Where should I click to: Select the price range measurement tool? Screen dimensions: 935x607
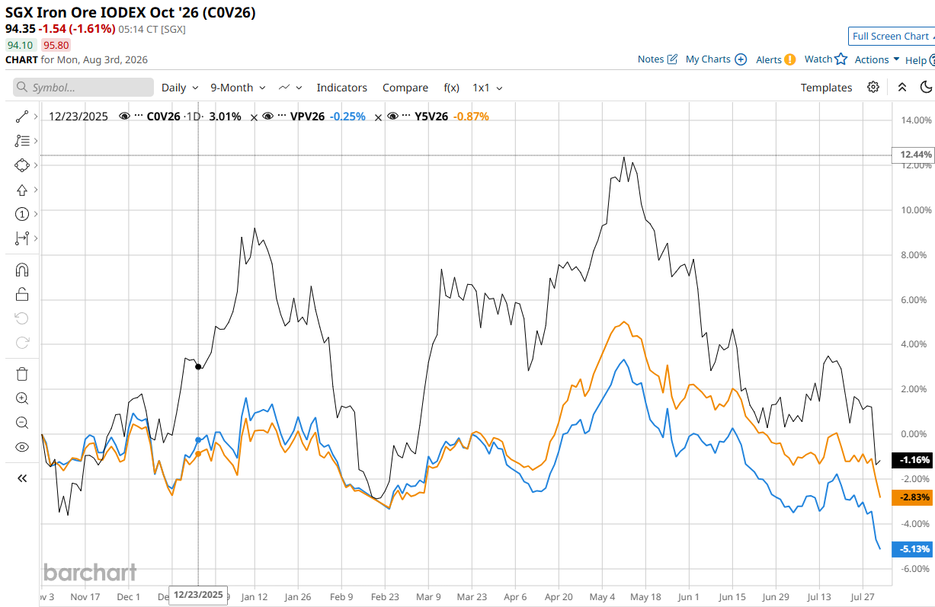21,238
